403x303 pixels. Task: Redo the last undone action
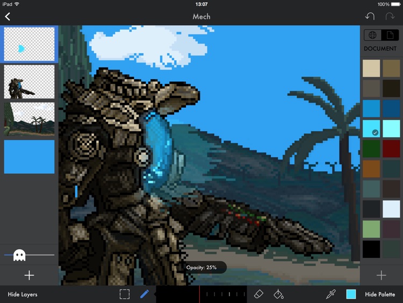coord(390,17)
